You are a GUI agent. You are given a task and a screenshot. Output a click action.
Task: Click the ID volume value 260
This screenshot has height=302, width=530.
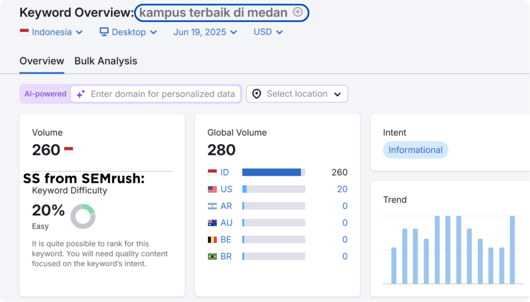(x=340, y=172)
